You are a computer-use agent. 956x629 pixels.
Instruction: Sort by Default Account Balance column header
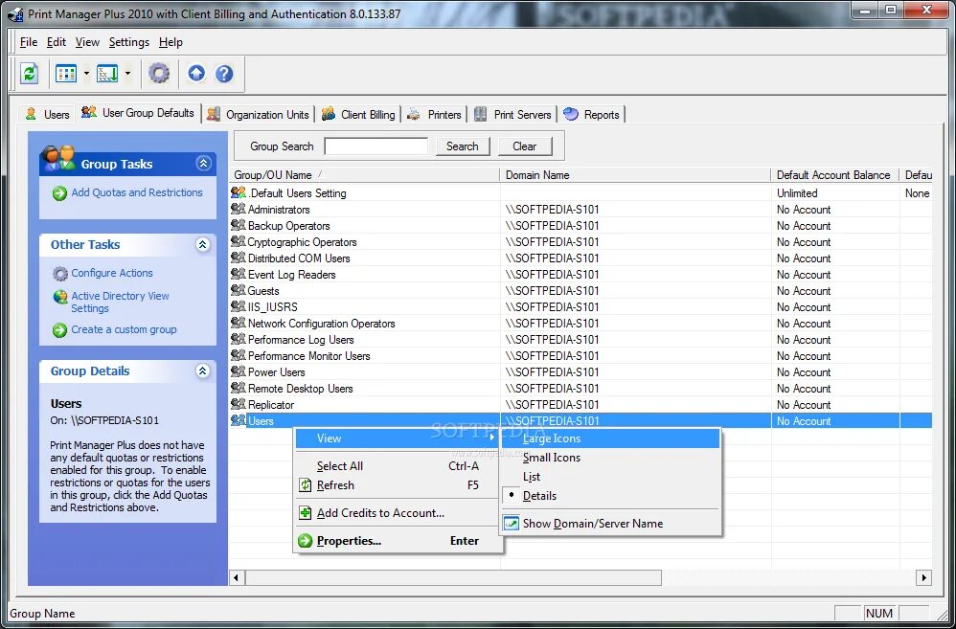click(834, 175)
